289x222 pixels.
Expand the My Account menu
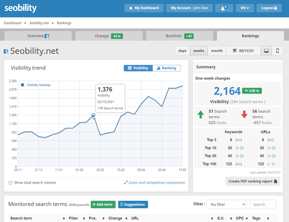point(189,8)
